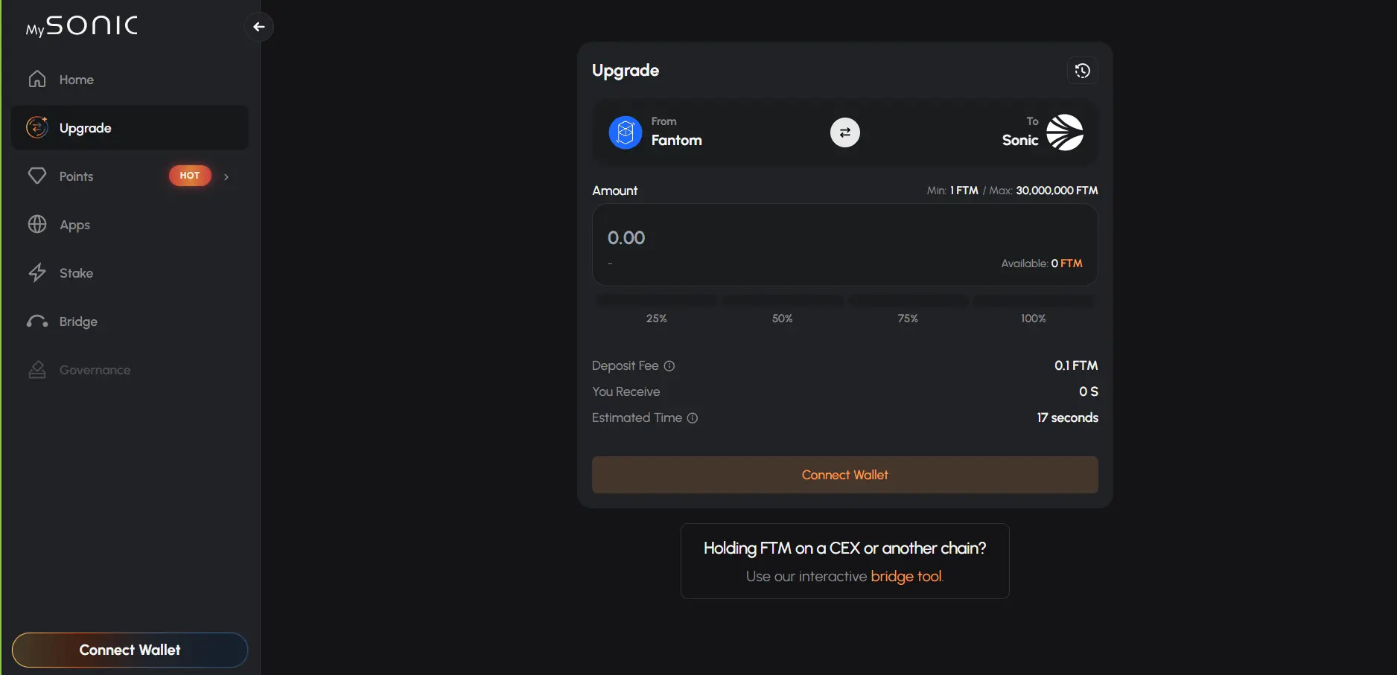Click the Max 30,000,000 FTM value

1057,191
